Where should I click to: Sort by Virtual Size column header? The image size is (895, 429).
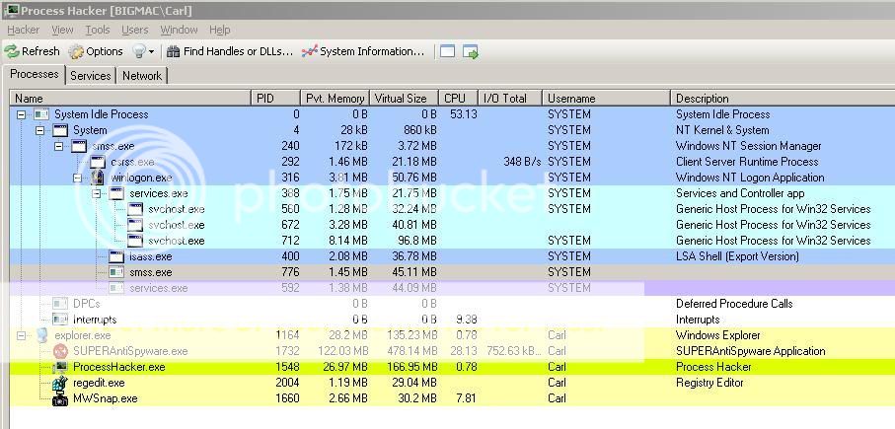pyautogui.click(x=405, y=98)
